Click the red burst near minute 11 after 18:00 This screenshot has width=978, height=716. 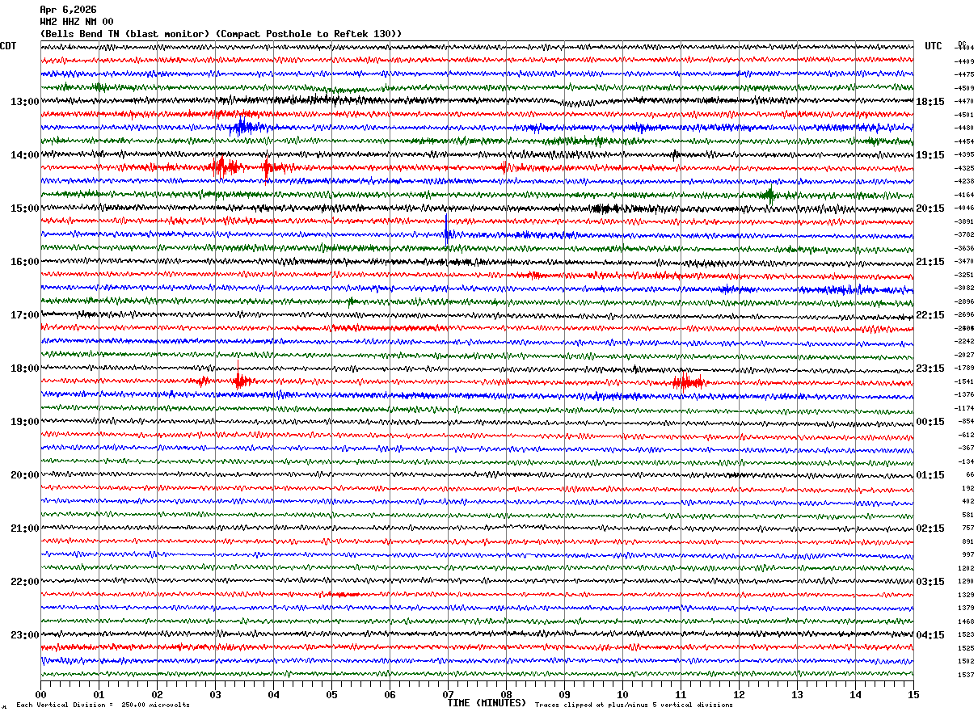[x=688, y=381]
